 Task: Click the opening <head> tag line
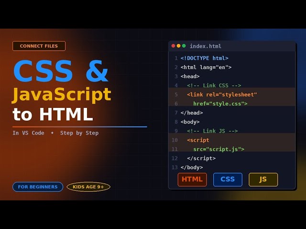[190, 76]
